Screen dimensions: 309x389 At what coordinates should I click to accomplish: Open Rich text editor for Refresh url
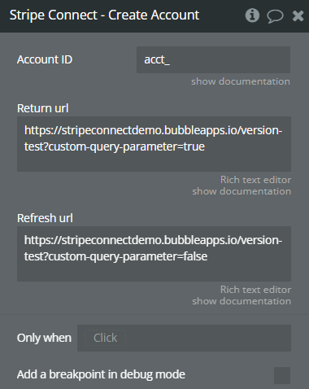[x=255, y=290]
